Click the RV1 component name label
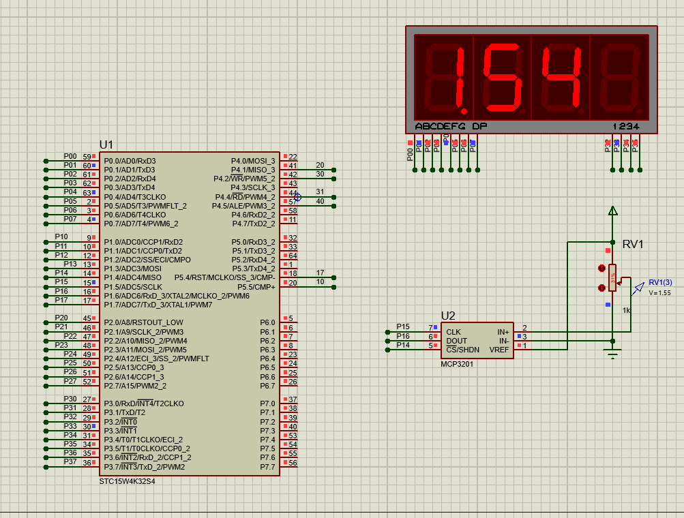Viewport: 684px width, 518px height. click(x=633, y=245)
